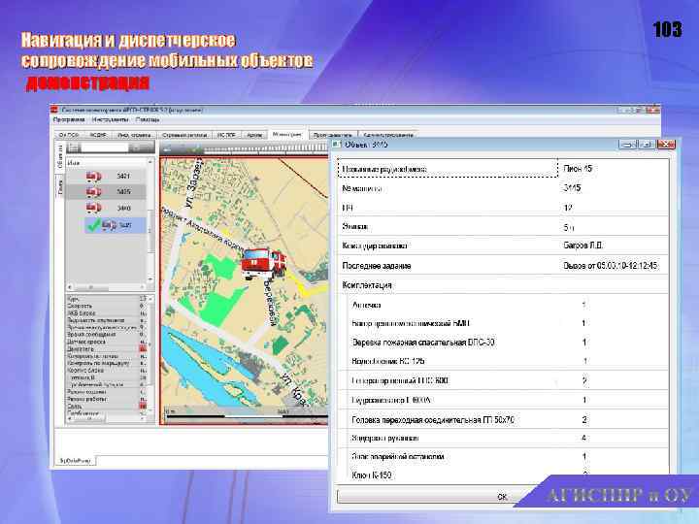Switch to the Архив tab
This screenshot has height=524, width=699.
(254, 135)
